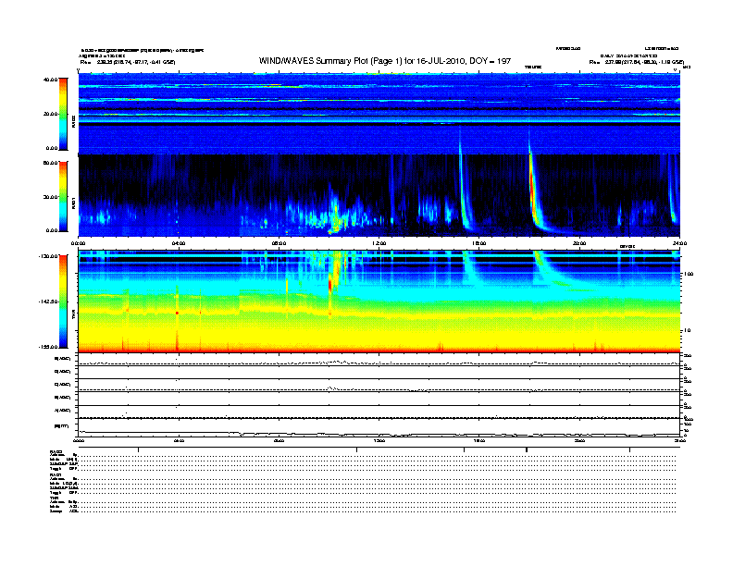Click the -142.50 label on TNR scale
The width and height of the screenshot is (733, 566).
(48, 301)
